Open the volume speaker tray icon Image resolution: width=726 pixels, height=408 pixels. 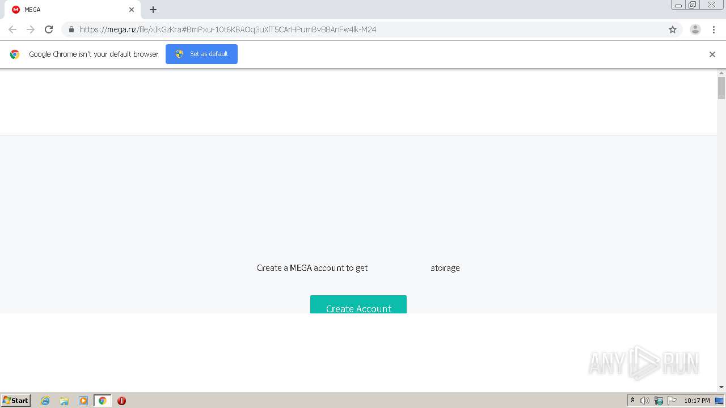(x=645, y=401)
